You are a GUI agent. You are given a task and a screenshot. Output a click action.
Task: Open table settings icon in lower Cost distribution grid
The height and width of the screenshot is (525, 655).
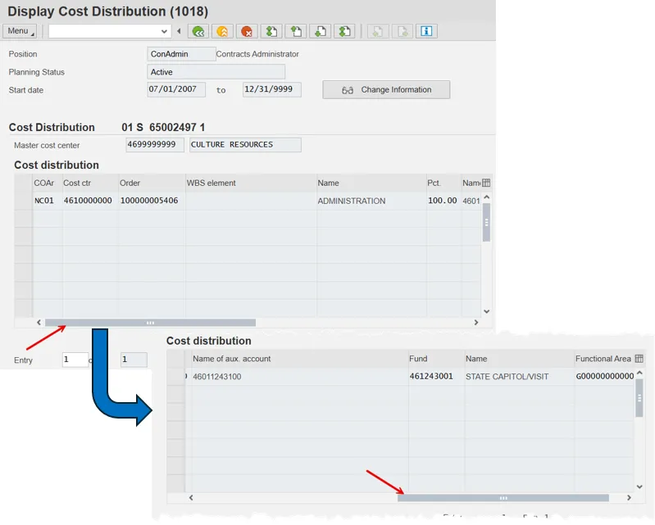click(639, 359)
